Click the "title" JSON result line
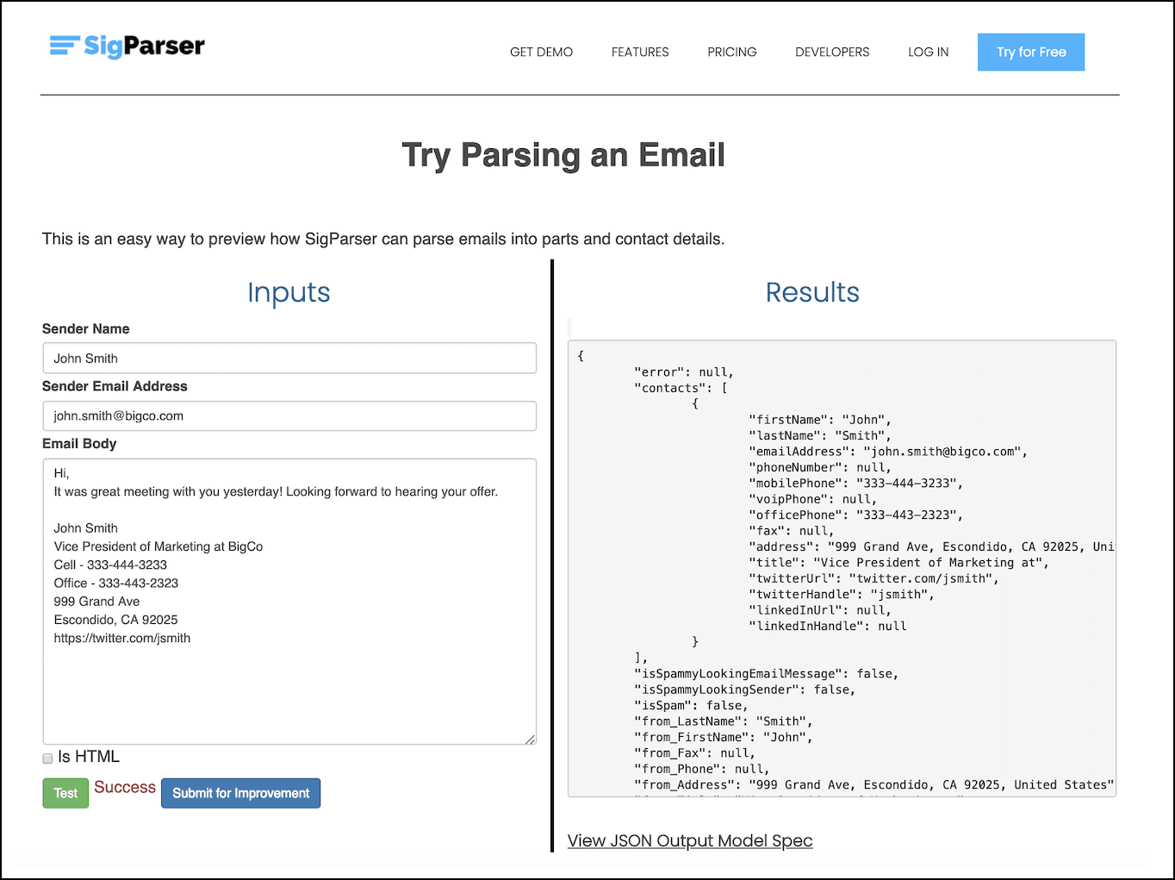This screenshot has width=1175, height=880. point(899,563)
